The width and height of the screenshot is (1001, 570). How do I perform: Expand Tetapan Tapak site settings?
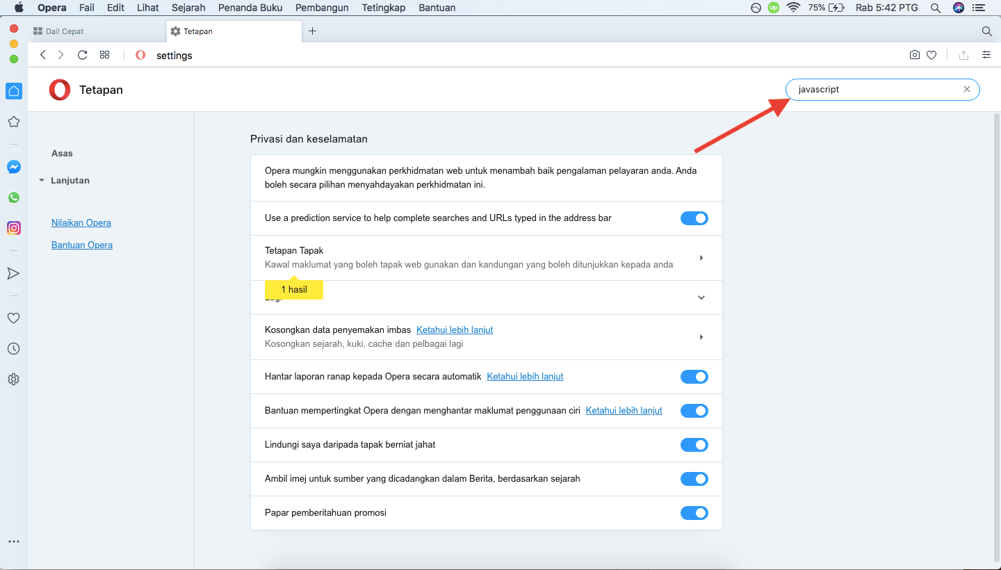[701, 258]
